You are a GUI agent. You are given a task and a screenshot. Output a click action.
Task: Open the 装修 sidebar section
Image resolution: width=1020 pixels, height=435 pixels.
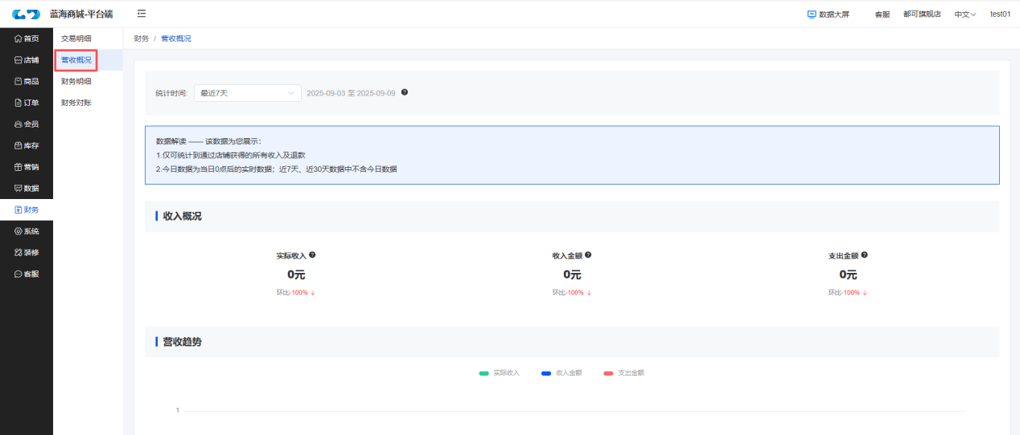[27, 252]
